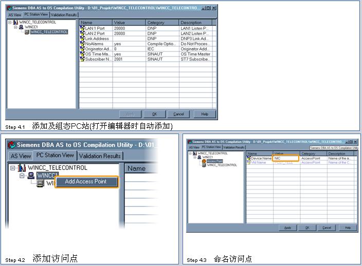The height and width of the screenshot is (266, 362).
Task: Switch to AS View tab in Step 4.1 window
Action: point(15,15)
